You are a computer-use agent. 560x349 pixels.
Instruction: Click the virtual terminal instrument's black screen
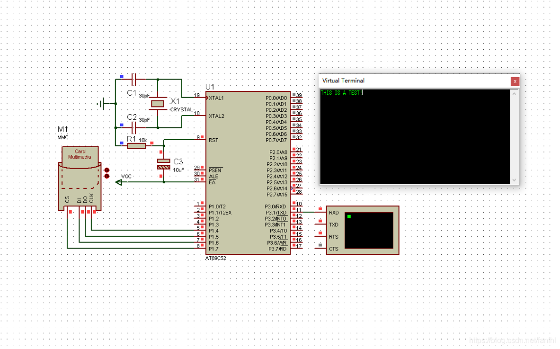coord(369,230)
